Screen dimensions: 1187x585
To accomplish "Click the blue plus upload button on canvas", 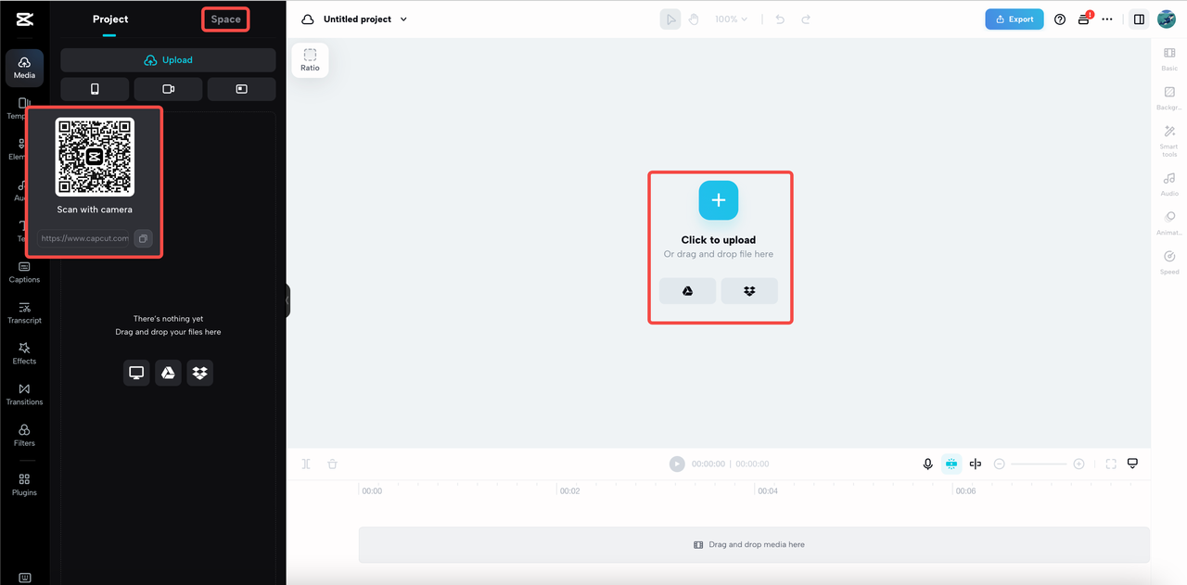I will [718, 200].
